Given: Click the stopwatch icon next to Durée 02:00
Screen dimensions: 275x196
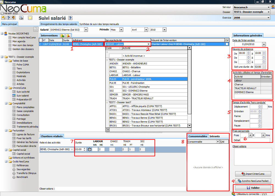Looking at the screenshot, I should 89,149.
